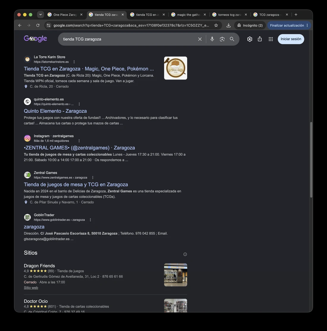The height and width of the screenshot is (331, 327).
Task: Close the One Piece Zarag tab
Action: point(81,15)
